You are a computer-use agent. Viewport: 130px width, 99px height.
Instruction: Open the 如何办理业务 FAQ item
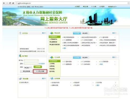pos(25,83)
